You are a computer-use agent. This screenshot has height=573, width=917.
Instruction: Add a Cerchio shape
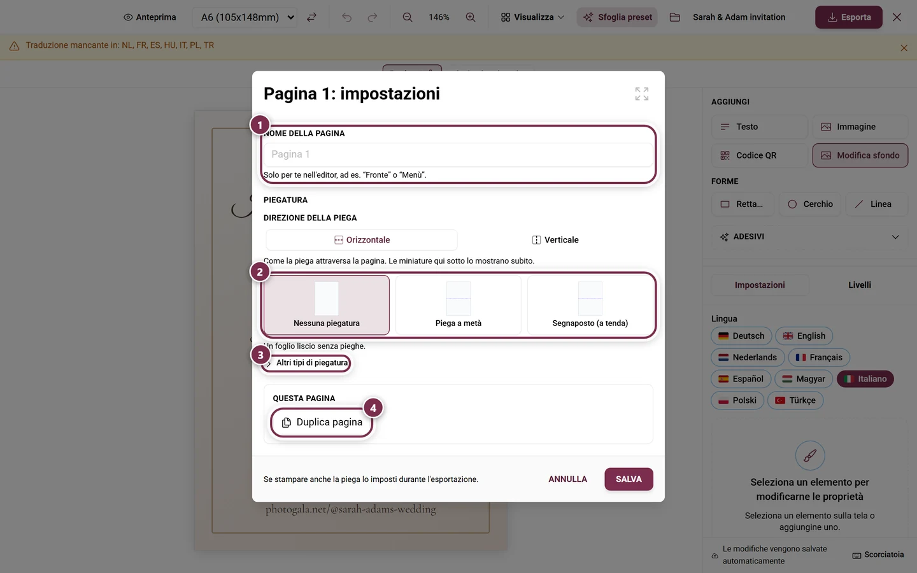810,204
